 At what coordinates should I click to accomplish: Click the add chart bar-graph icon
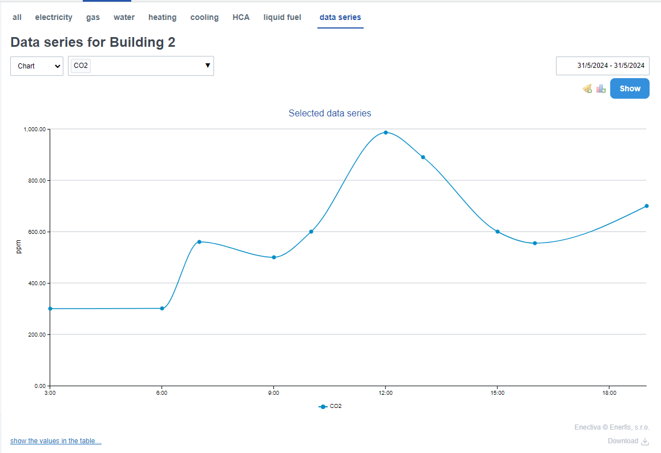pos(600,88)
